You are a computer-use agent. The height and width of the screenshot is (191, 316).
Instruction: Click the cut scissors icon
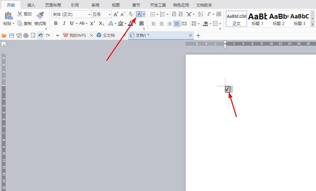20,14
